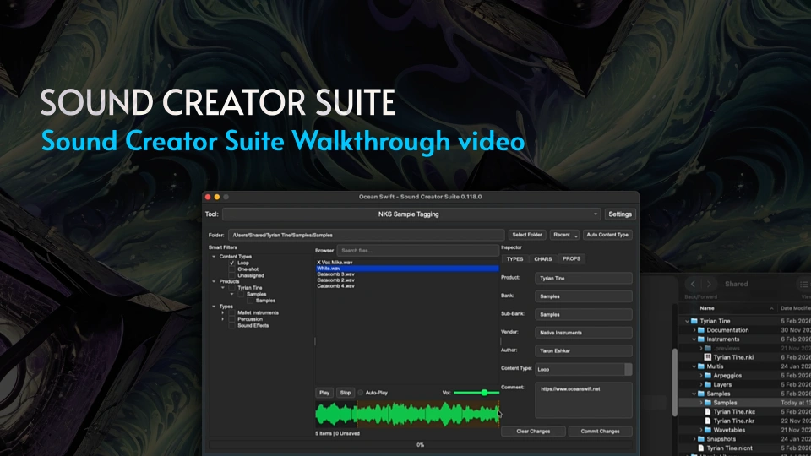Click the Commit Changes button
811x456 pixels.
coord(600,432)
